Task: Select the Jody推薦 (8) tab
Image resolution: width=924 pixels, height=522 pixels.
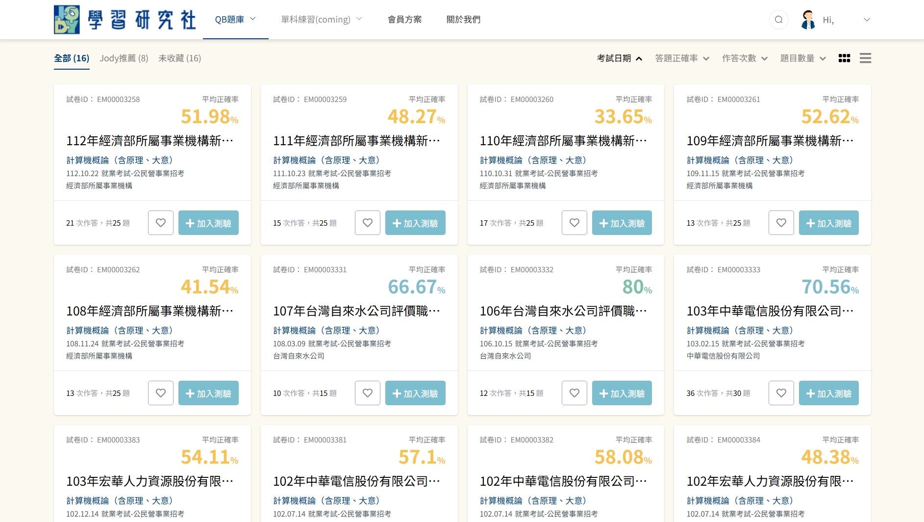Action: (124, 58)
